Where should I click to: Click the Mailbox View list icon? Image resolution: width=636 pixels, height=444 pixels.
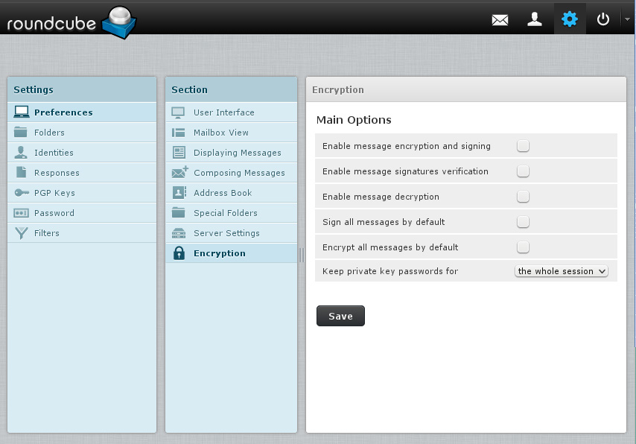pos(178,133)
